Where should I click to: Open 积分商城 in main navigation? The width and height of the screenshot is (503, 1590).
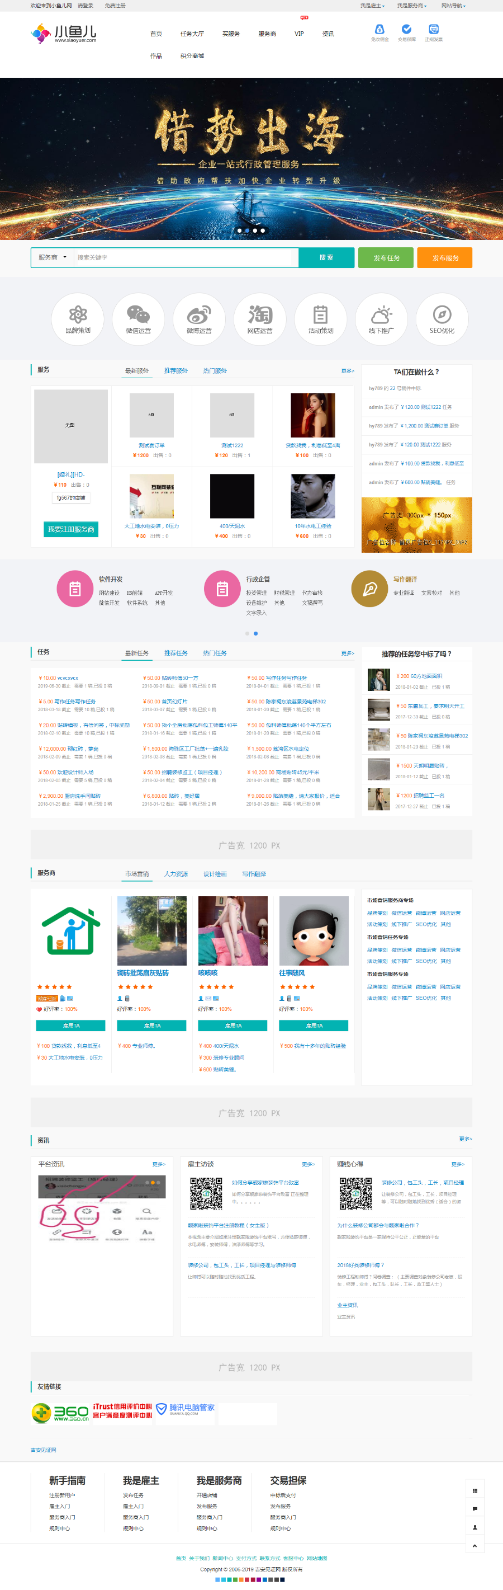tap(192, 56)
